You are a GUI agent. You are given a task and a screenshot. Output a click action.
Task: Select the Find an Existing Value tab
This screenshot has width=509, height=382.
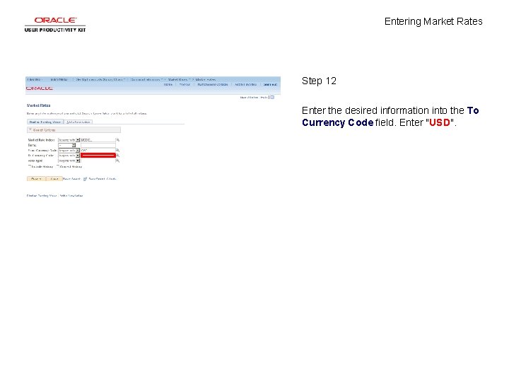(45, 122)
